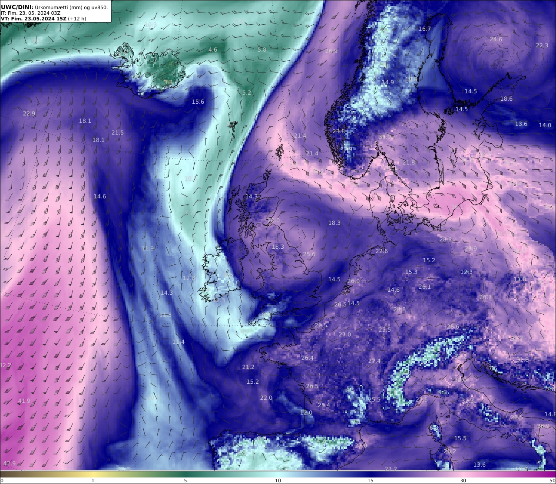The height and width of the screenshot is (484, 556).
Task: Click the 12.8 value off Ireland's west coast
Action: (x=189, y=278)
